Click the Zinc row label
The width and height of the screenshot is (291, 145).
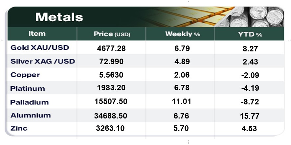pos(19,128)
